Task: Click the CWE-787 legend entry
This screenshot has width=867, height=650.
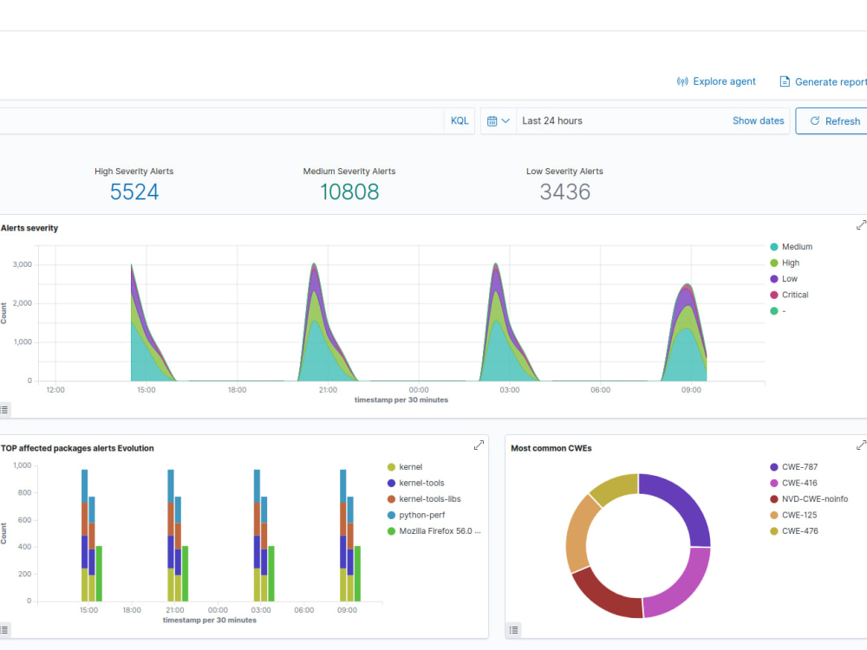Action: click(x=794, y=467)
